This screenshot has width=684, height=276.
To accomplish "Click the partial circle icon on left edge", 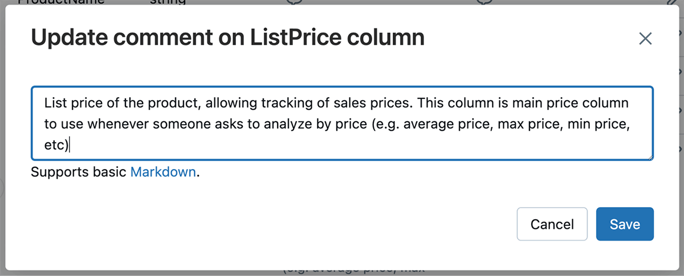I will coord(2,188).
